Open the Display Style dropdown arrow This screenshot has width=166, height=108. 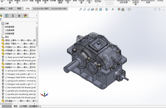110,9
